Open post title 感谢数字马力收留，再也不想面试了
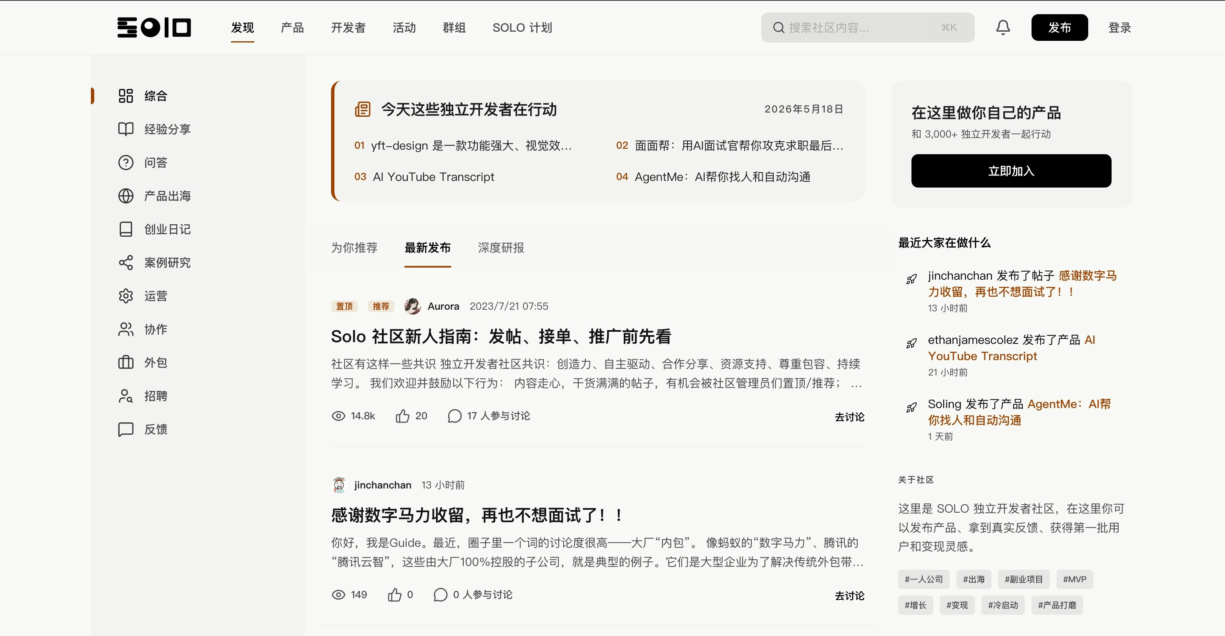Image resolution: width=1225 pixels, height=636 pixels. coord(477,515)
